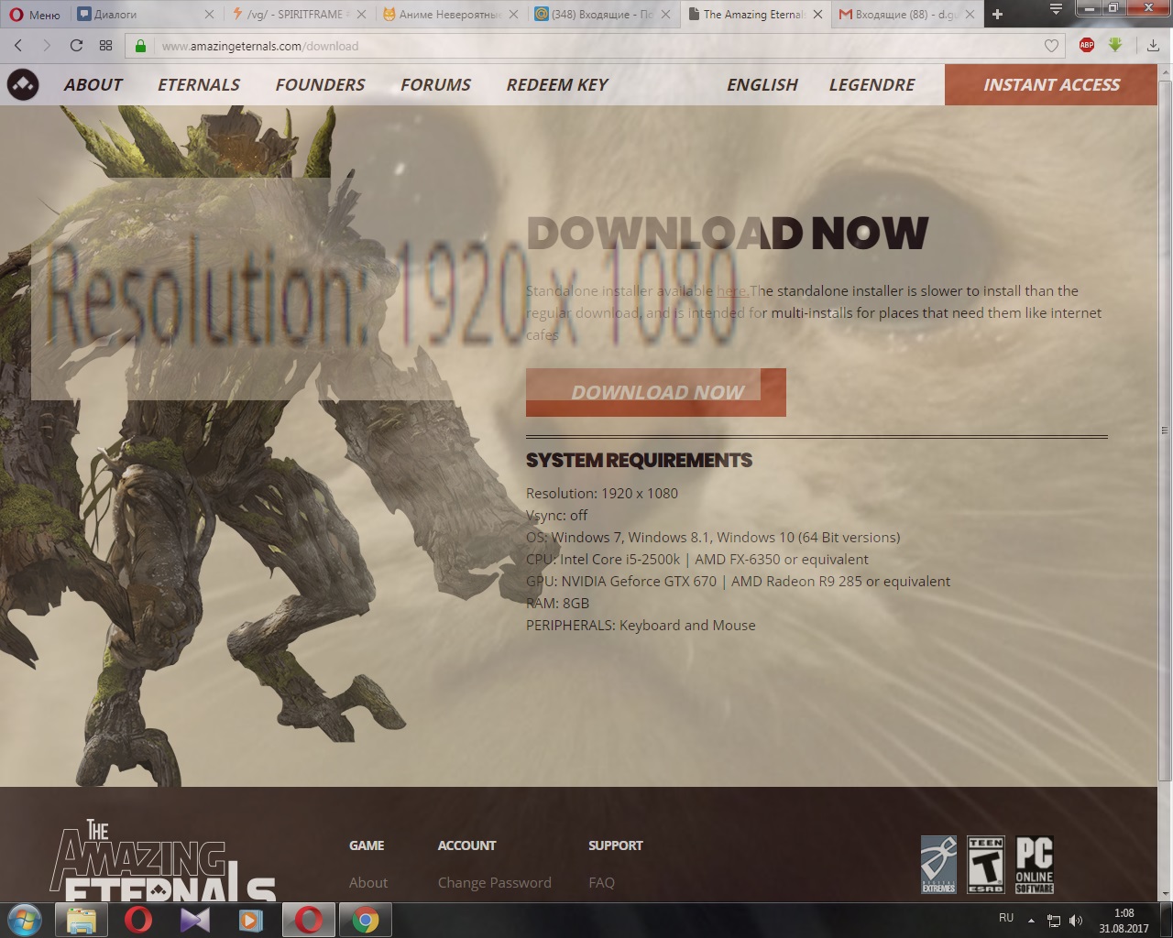This screenshot has height=938, width=1173.
Task: Open Adblock Plus extension icon
Action: [x=1087, y=45]
